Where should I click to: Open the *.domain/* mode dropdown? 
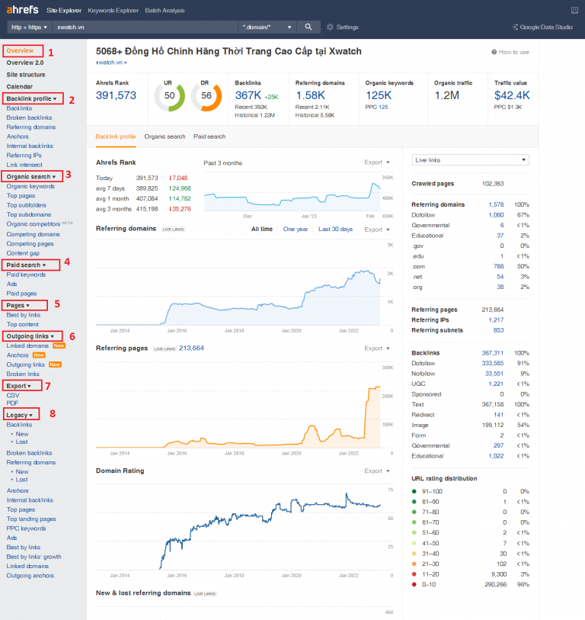click(x=267, y=27)
